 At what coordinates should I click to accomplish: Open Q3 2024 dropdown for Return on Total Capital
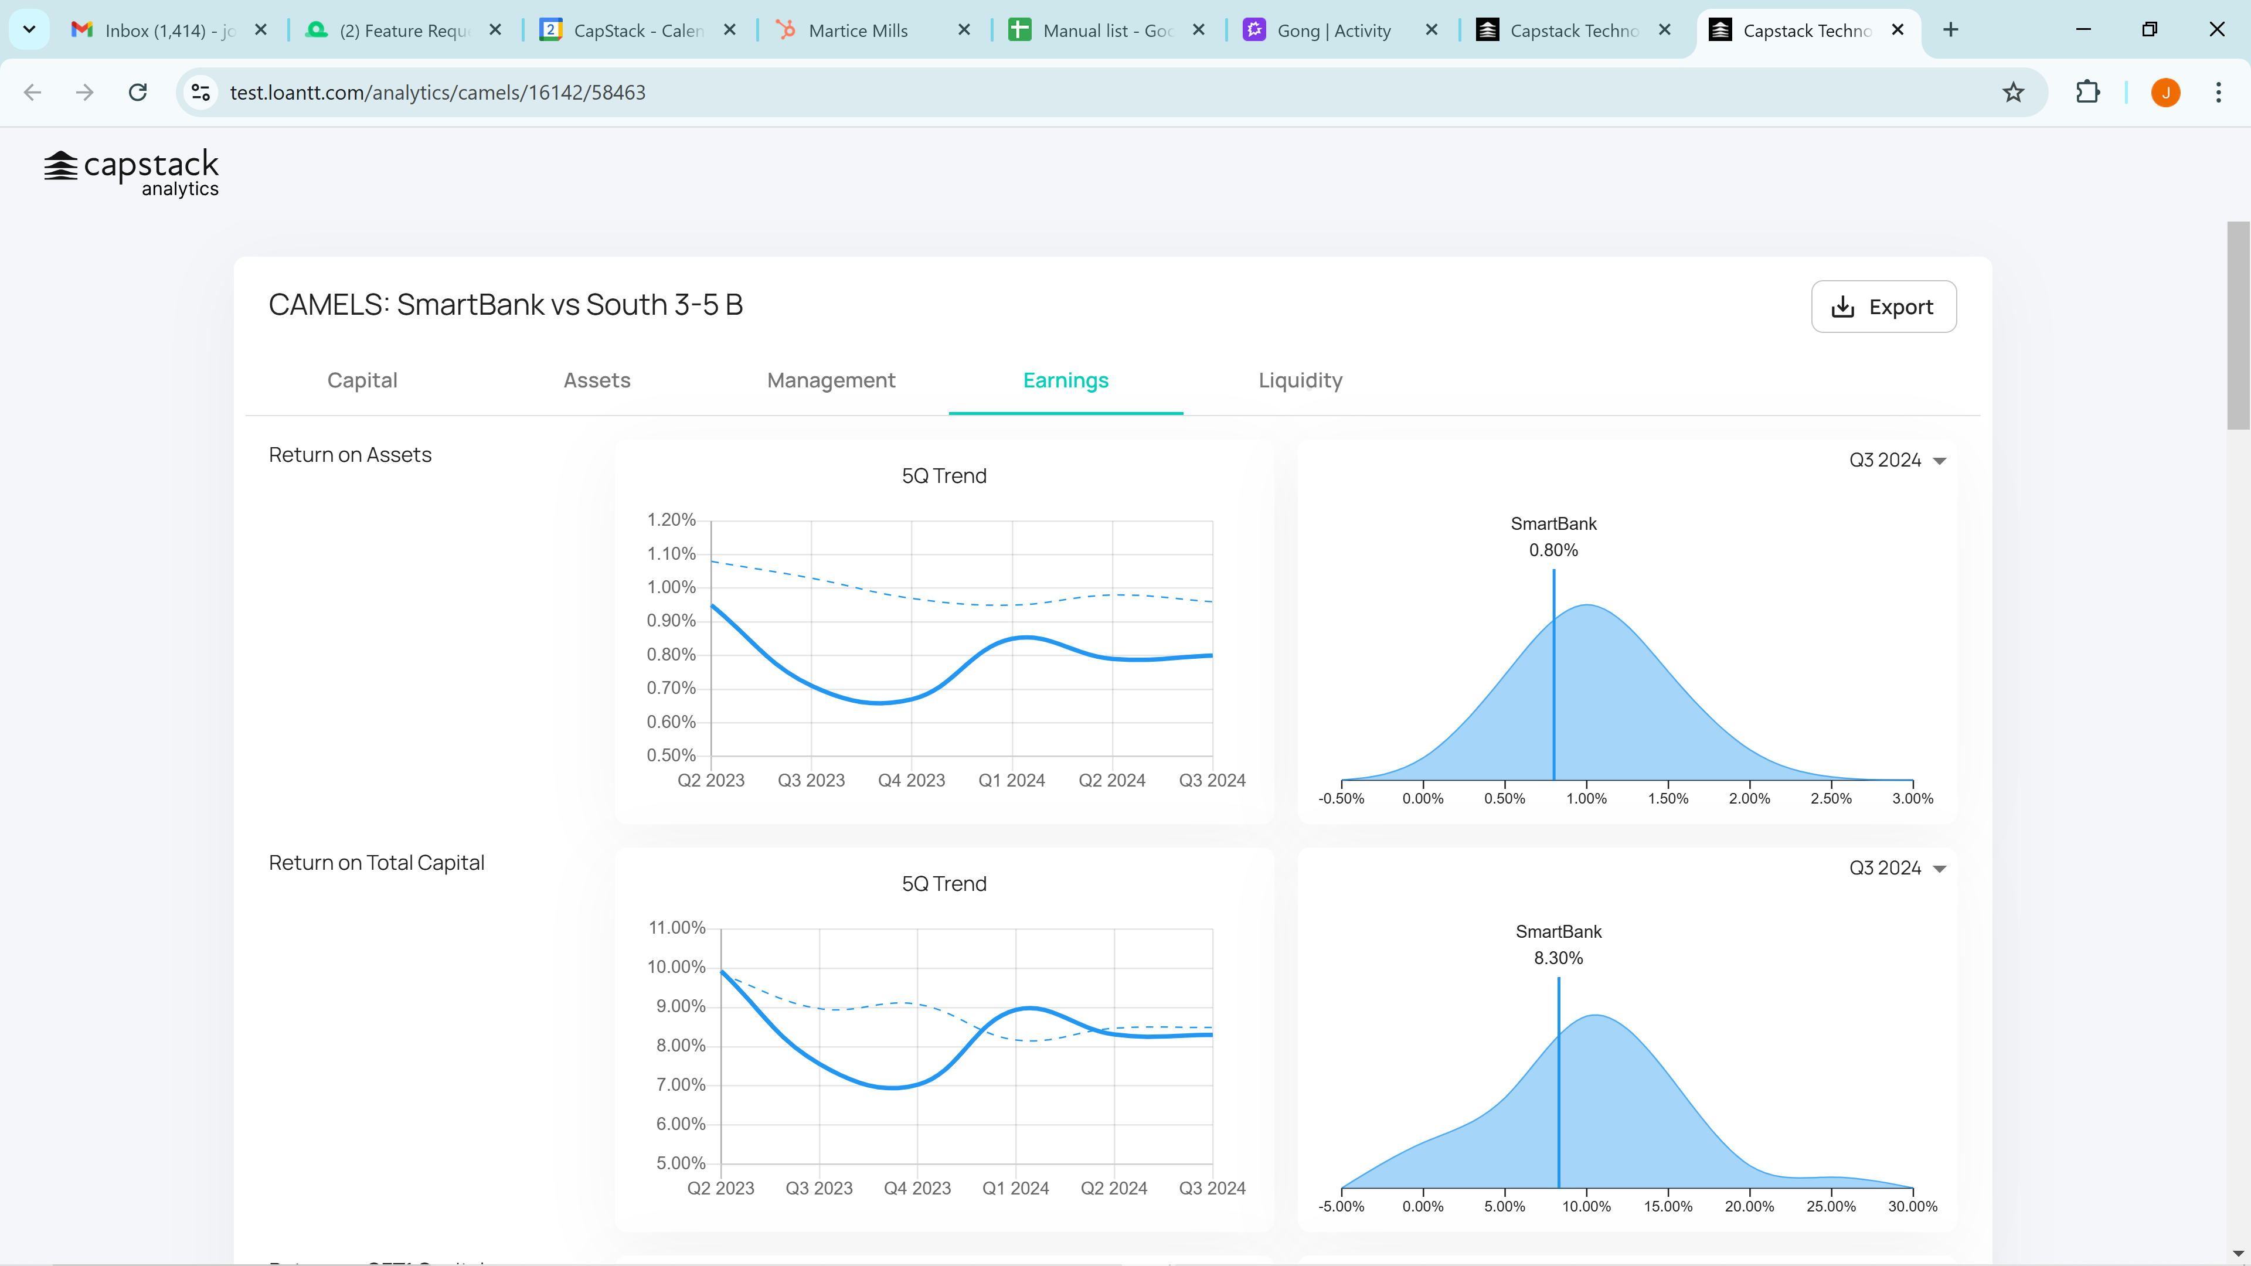[x=1897, y=869]
